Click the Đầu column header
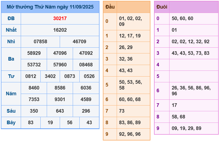The height and width of the screenshot is (141, 219). pos(110,7)
